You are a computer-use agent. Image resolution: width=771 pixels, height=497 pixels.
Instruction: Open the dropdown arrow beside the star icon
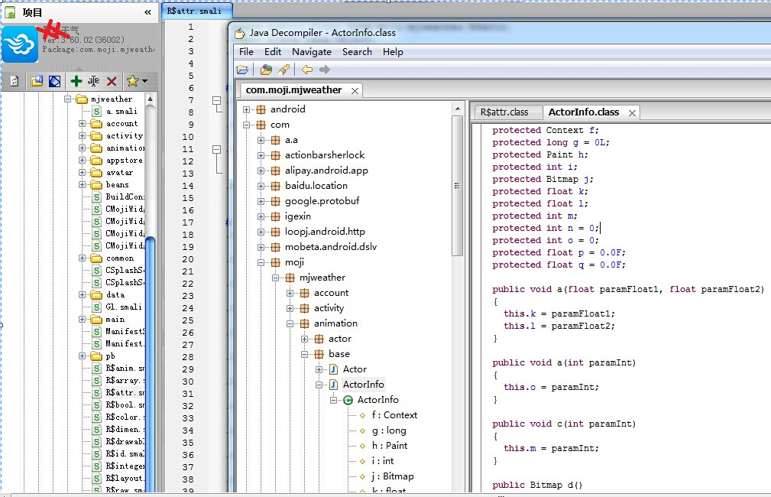click(x=144, y=81)
